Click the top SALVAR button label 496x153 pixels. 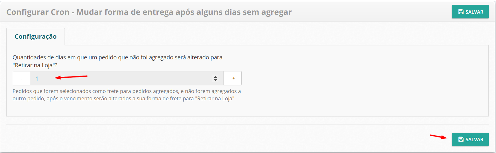[474, 12]
